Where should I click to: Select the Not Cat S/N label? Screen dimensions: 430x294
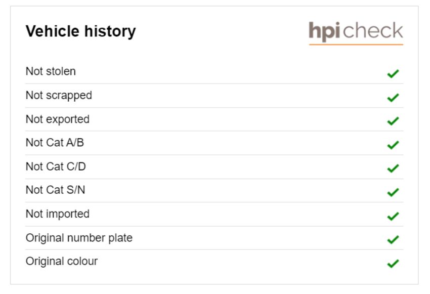coord(56,190)
